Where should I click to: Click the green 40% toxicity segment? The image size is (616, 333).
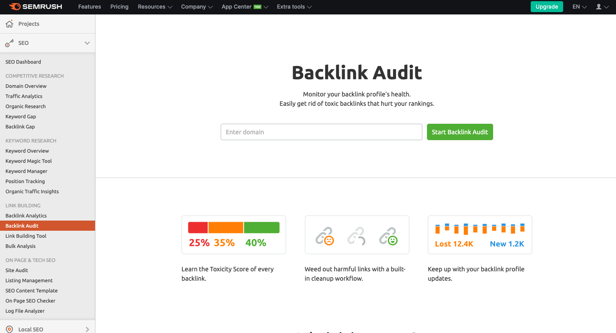262,228
